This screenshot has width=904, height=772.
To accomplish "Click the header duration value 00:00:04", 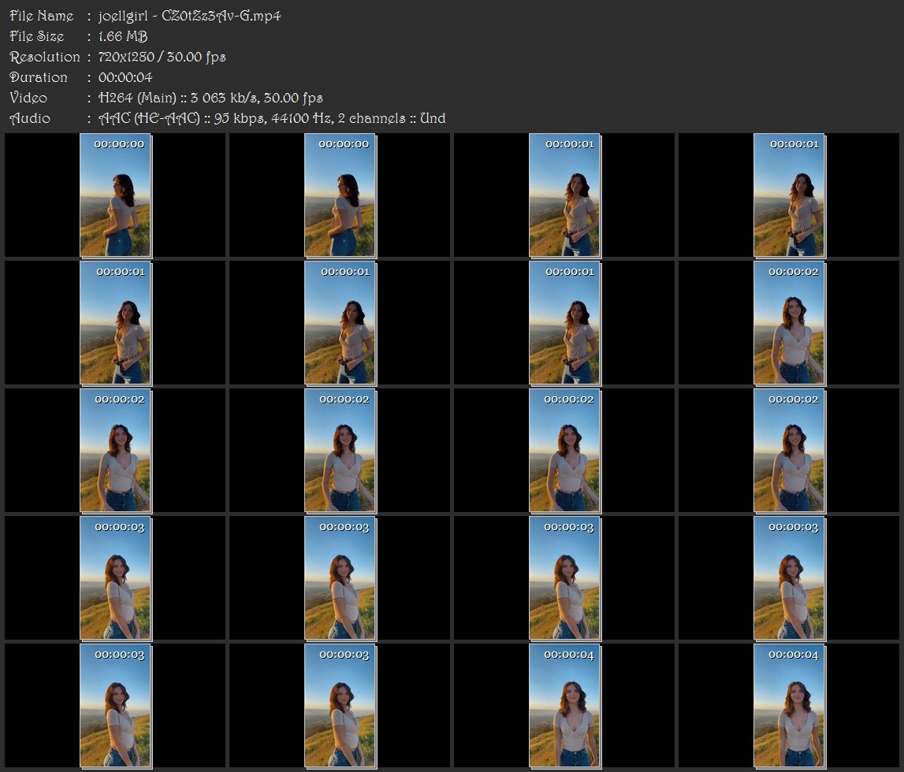I will click(125, 77).
